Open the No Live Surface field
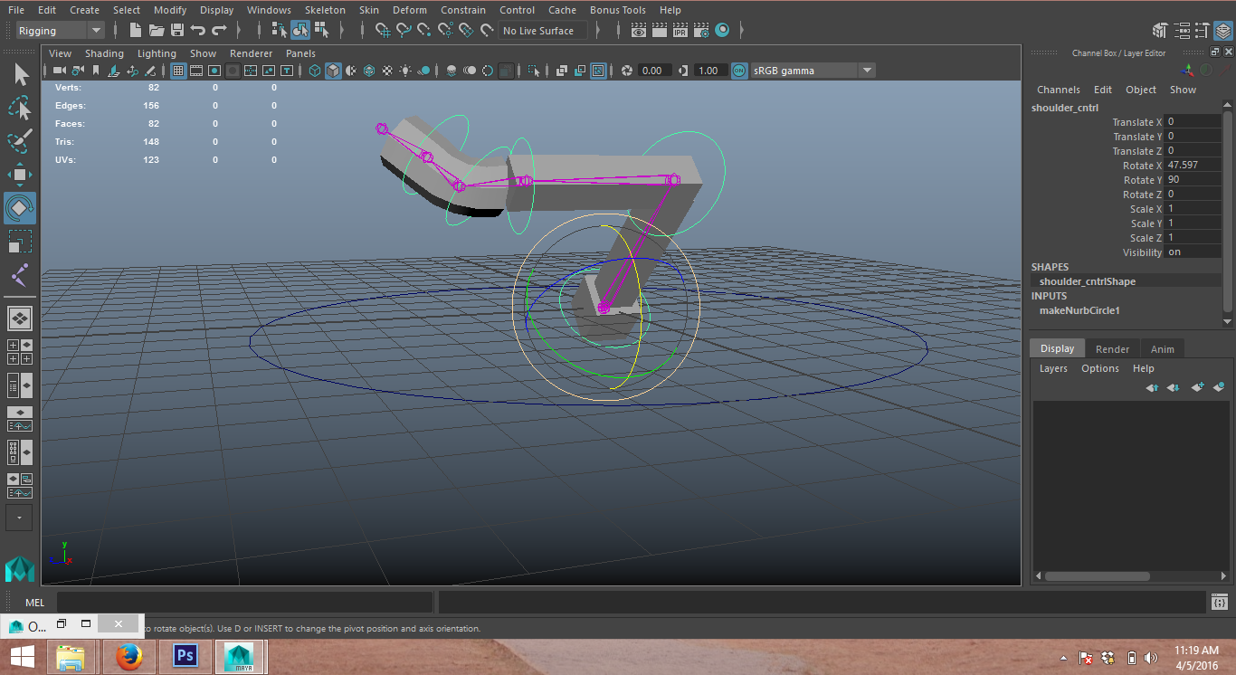Viewport: 1236px width, 675px height. tap(543, 31)
